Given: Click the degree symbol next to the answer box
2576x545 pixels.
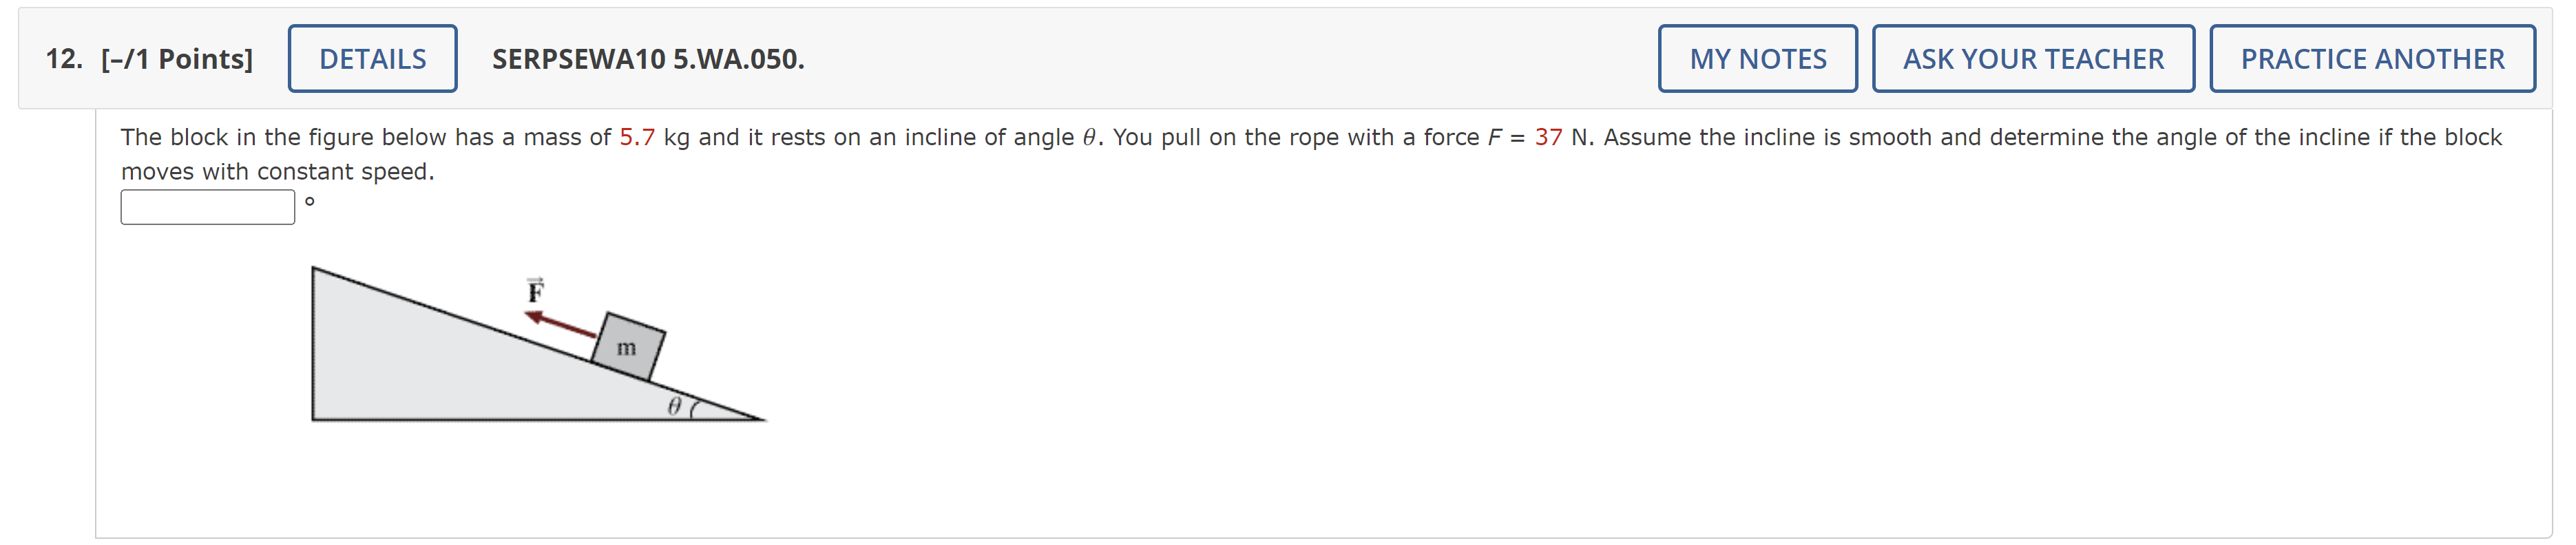Looking at the screenshot, I should pyautogui.click(x=309, y=202).
